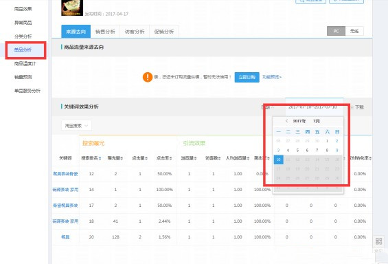Click the 关键词 column header
The image size is (388, 264).
tap(65, 158)
